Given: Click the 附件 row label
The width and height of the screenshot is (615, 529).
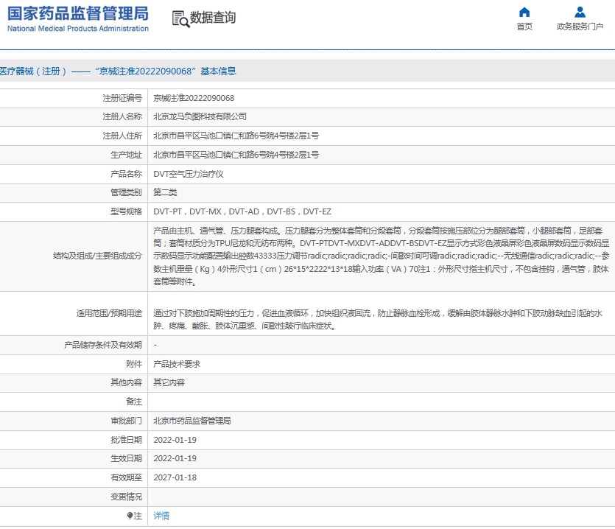Looking at the screenshot, I should click(x=134, y=364).
